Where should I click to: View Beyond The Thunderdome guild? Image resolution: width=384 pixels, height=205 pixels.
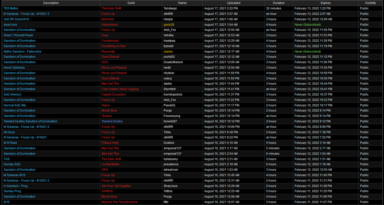120,202
